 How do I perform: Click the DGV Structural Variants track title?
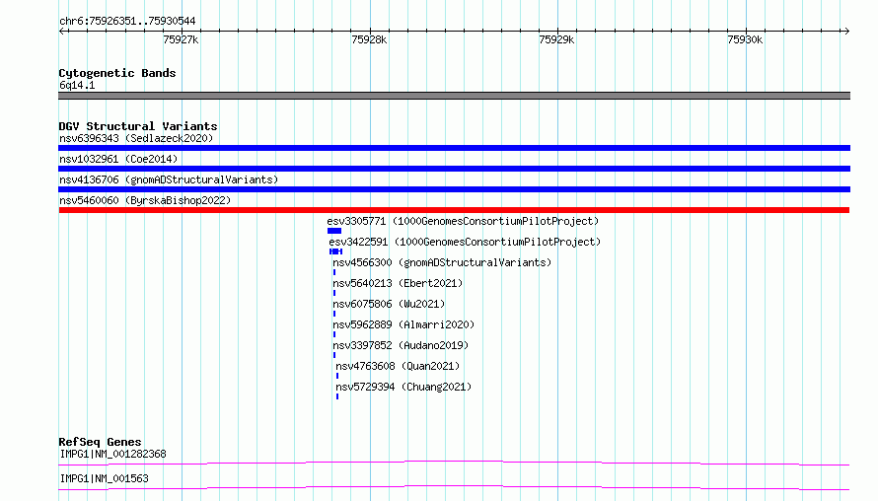click(138, 126)
